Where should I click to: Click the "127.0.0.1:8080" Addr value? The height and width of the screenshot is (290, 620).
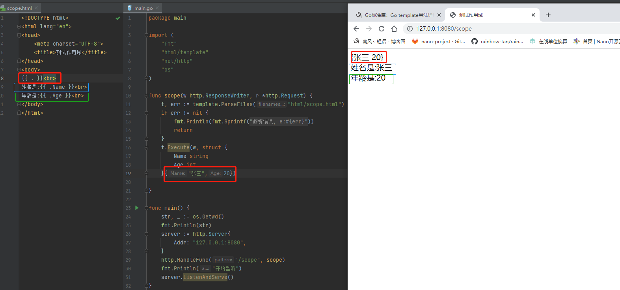click(x=218, y=243)
